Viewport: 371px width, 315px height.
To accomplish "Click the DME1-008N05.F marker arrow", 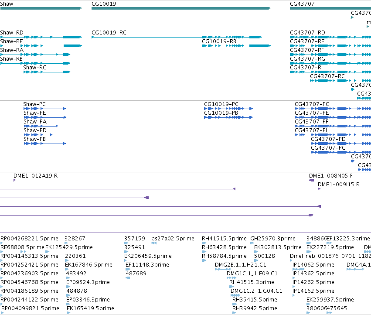I will [311, 180].
